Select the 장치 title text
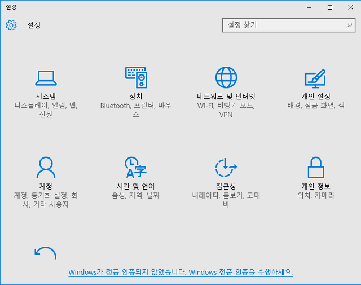This screenshot has height=285, width=361. click(x=135, y=96)
